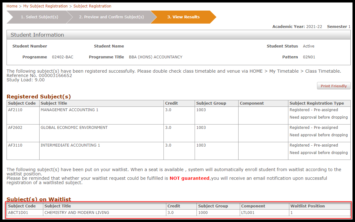Screen dimensions: 355x222
Task: Select step 2. Preview and Confirm Subject(s)
Action: [x=111, y=17]
